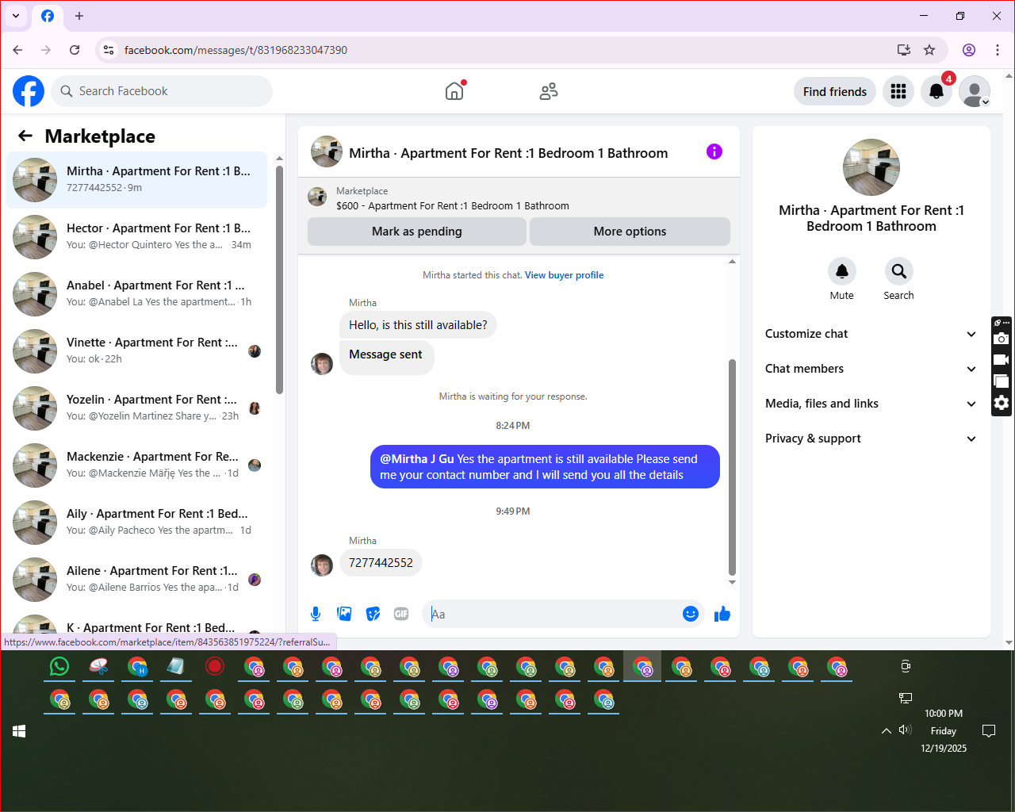Mute this conversation with the bell icon
The image size is (1015, 812).
click(x=842, y=271)
